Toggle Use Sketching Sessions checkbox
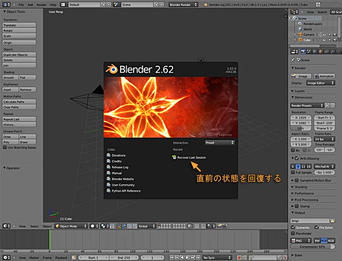The height and width of the screenshot is (261, 342). click(x=5, y=148)
